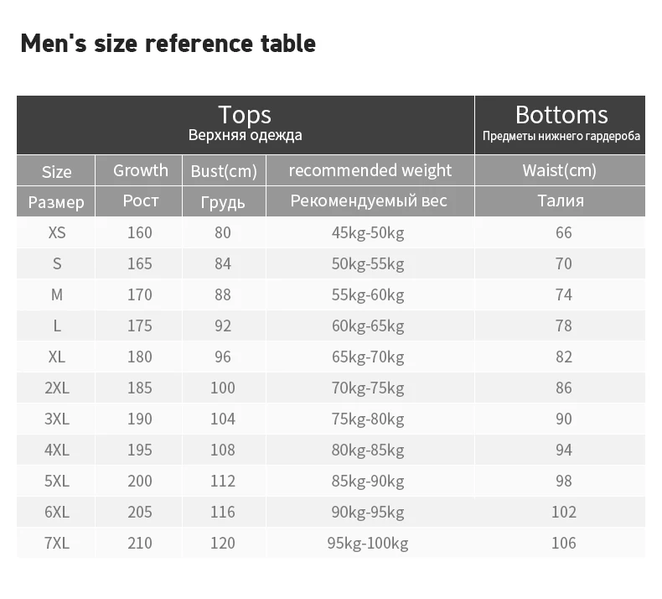Viewport: 662px width, 599px height.
Task: Click the Рекомендуемый вес header
Action: tap(369, 201)
